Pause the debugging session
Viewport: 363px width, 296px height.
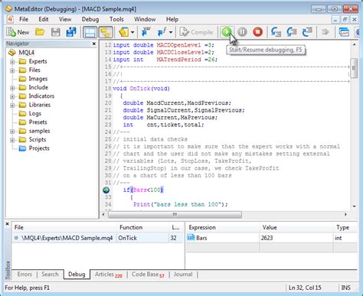click(242, 32)
